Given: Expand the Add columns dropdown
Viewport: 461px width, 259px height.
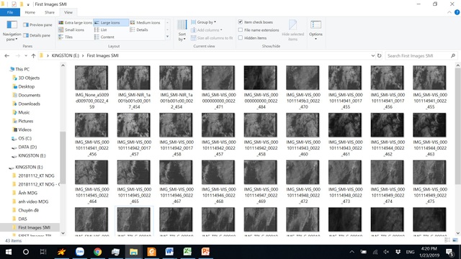Looking at the screenshot, I should [207, 30].
